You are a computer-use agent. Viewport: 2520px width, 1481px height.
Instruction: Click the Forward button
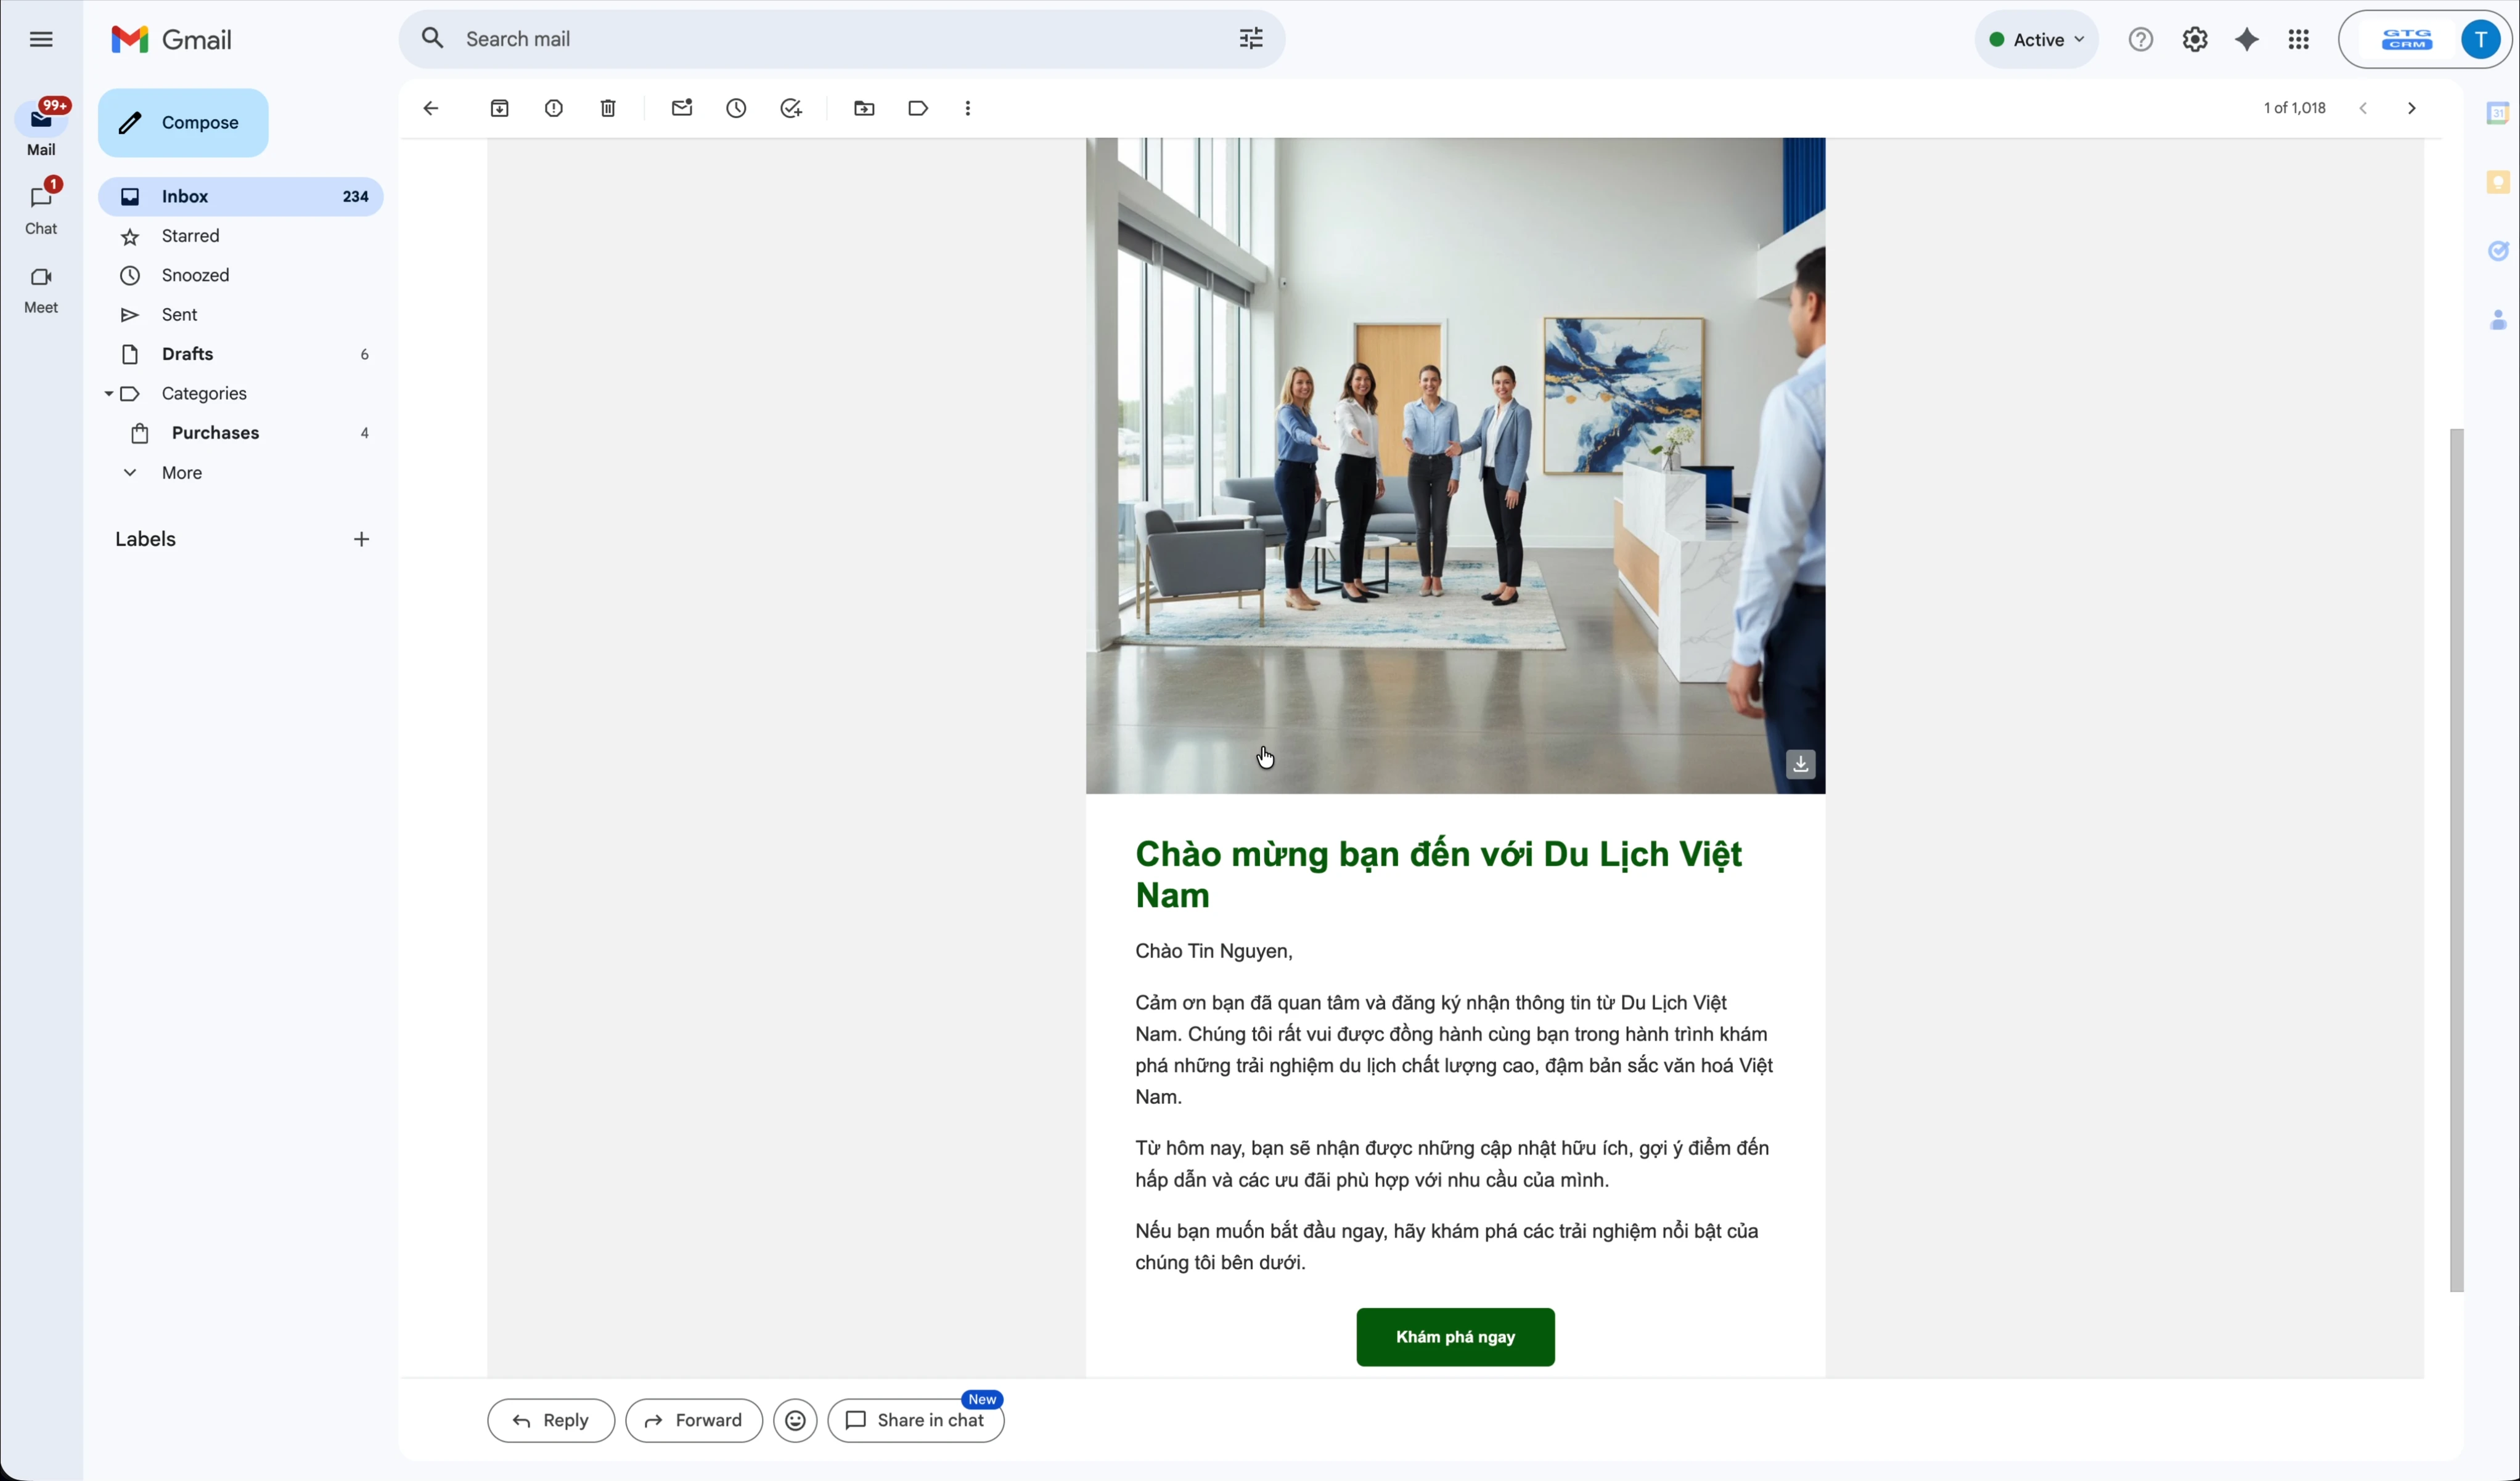point(693,1420)
